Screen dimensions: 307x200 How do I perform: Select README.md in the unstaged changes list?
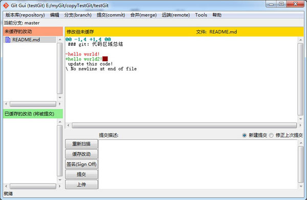(30, 40)
